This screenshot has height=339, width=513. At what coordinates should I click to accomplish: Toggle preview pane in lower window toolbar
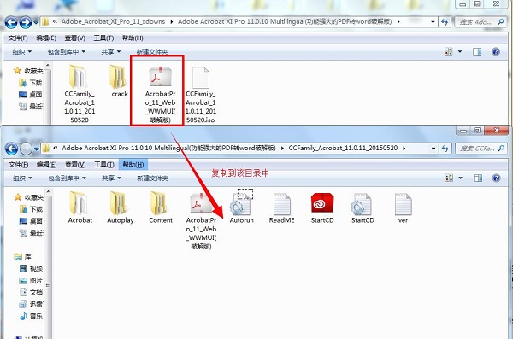pyautogui.click(x=478, y=178)
